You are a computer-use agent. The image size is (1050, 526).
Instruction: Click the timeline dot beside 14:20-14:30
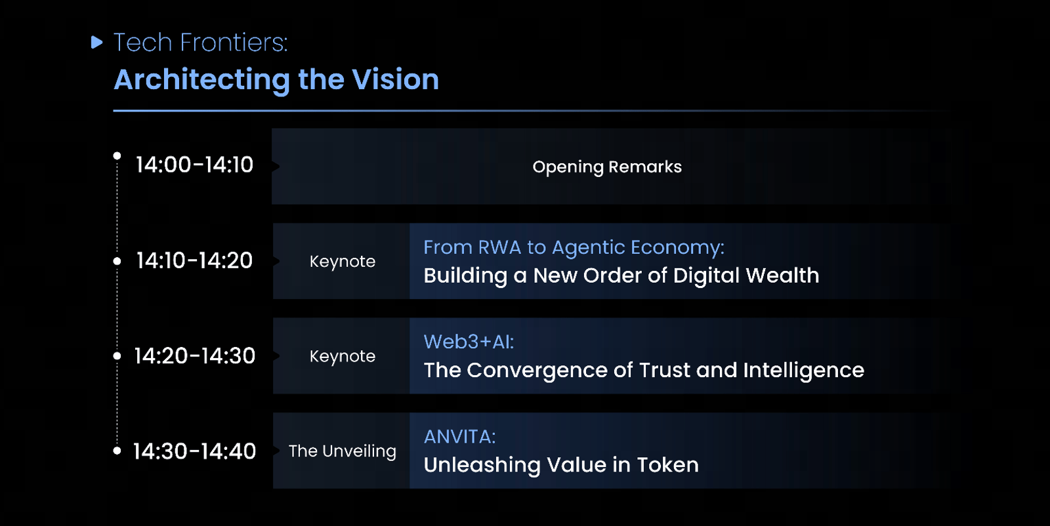(x=117, y=356)
